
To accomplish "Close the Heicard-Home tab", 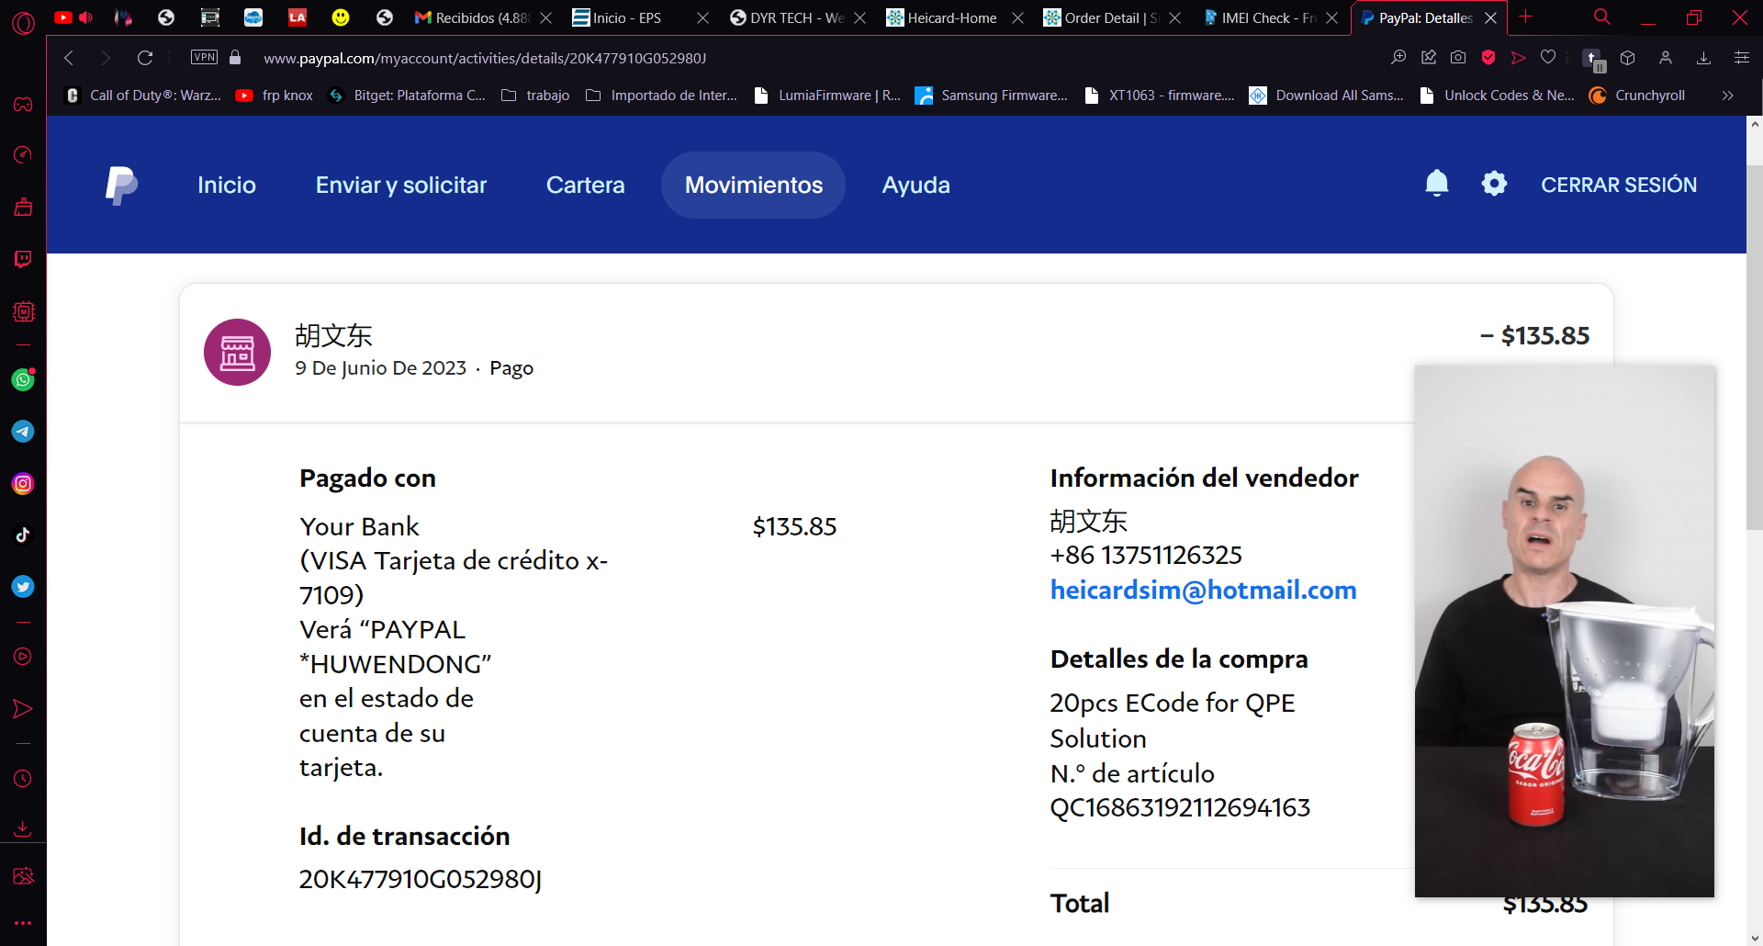I will coord(1017,17).
